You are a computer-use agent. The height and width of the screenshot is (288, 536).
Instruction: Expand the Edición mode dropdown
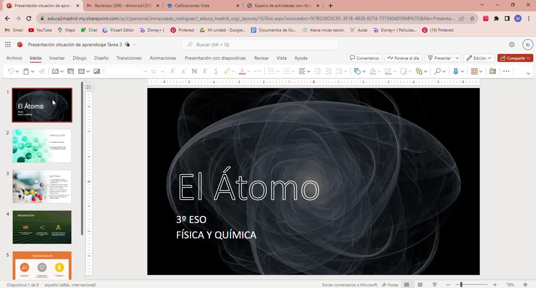479,58
